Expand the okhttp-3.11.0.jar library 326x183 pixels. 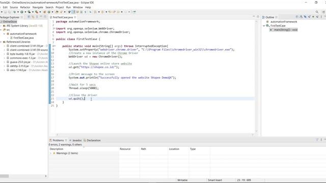(x=4, y=66)
